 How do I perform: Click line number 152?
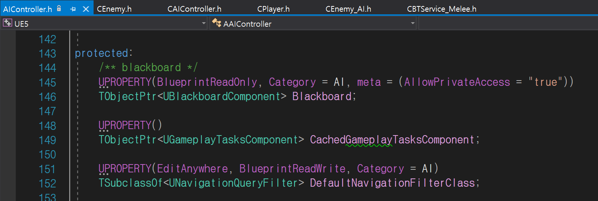47,184
